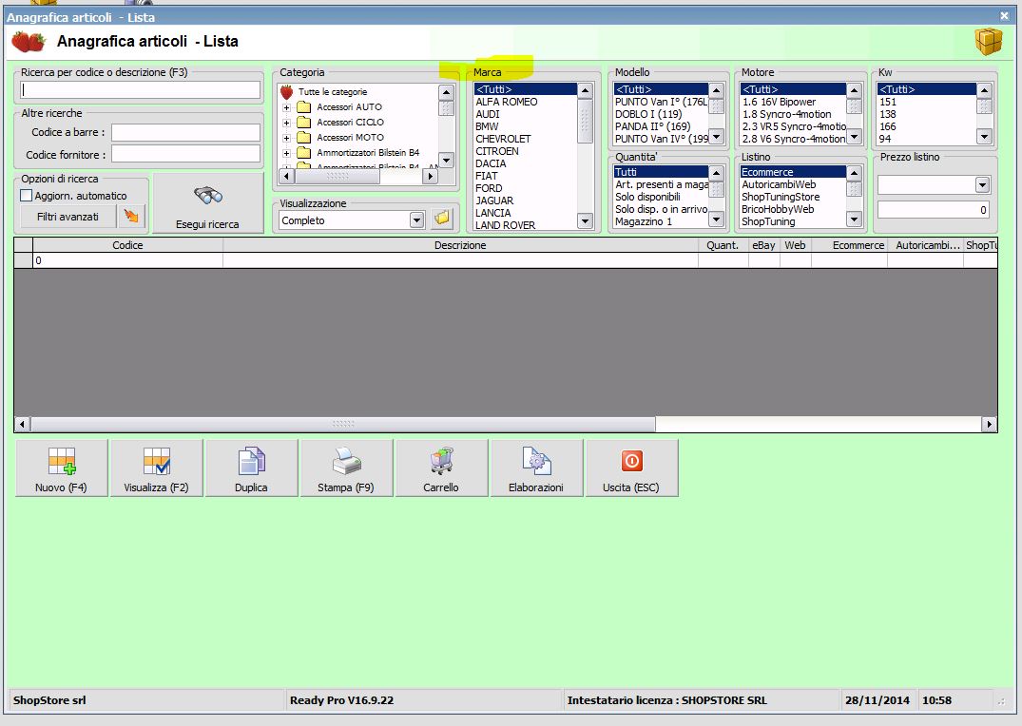This screenshot has width=1022, height=726.
Task: Click the Marca list vertical scrollbar thumb
Action: [585, 122]
